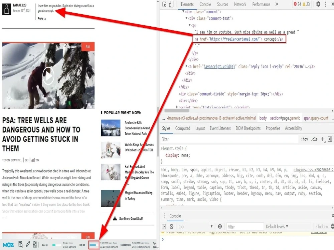Select the Properties pane tab
Viewport: 334px width, 250px height.
point(273,128)
